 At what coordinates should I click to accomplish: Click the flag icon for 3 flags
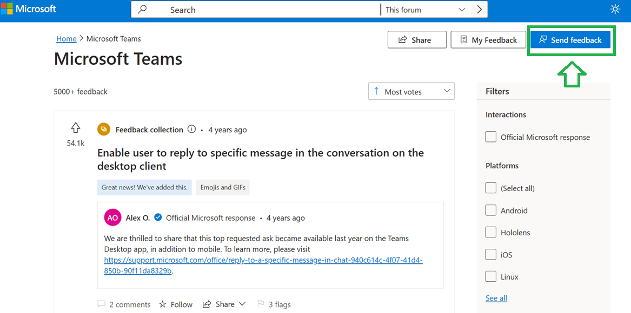261,304
